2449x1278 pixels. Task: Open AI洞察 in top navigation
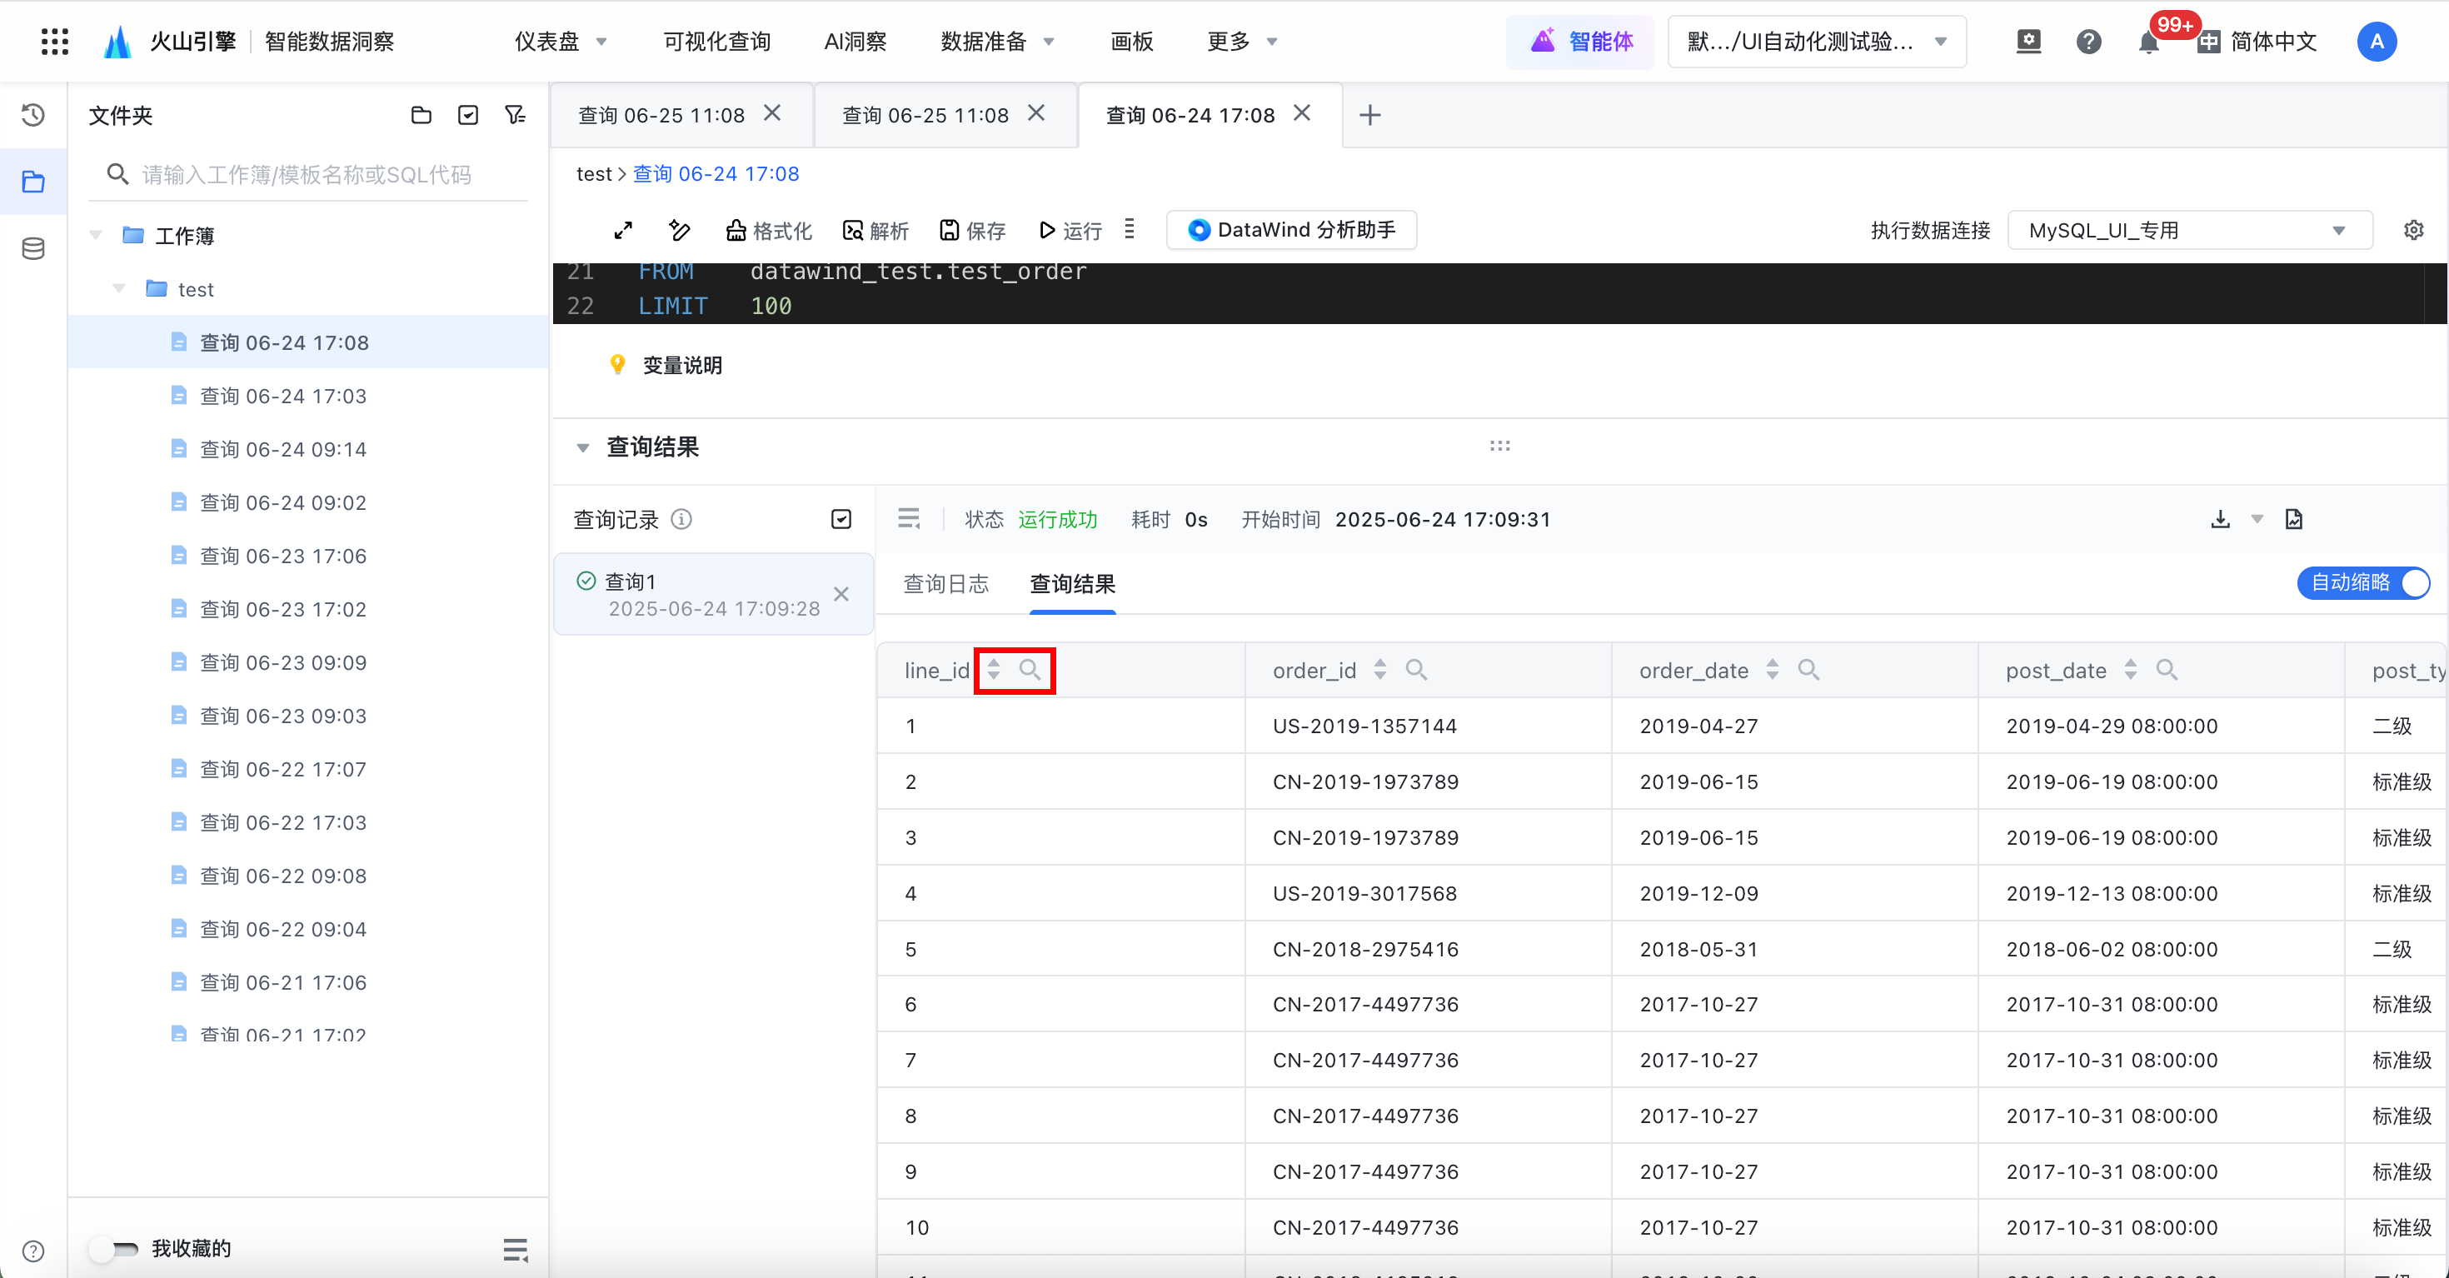pyautogui.click(x=855, y=41)
